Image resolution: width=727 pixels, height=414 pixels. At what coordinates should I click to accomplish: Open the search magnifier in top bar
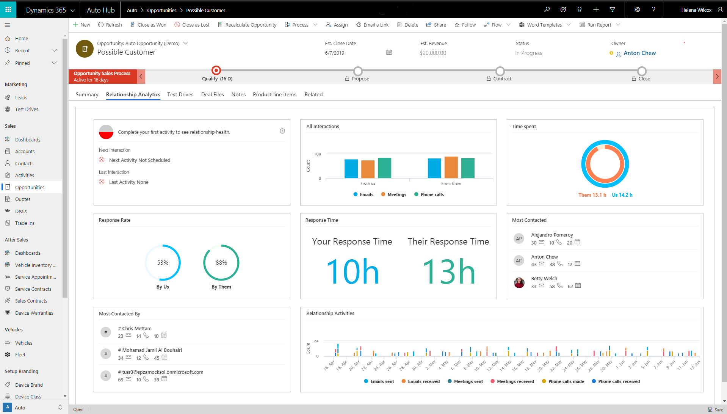(x=547, y=10)
